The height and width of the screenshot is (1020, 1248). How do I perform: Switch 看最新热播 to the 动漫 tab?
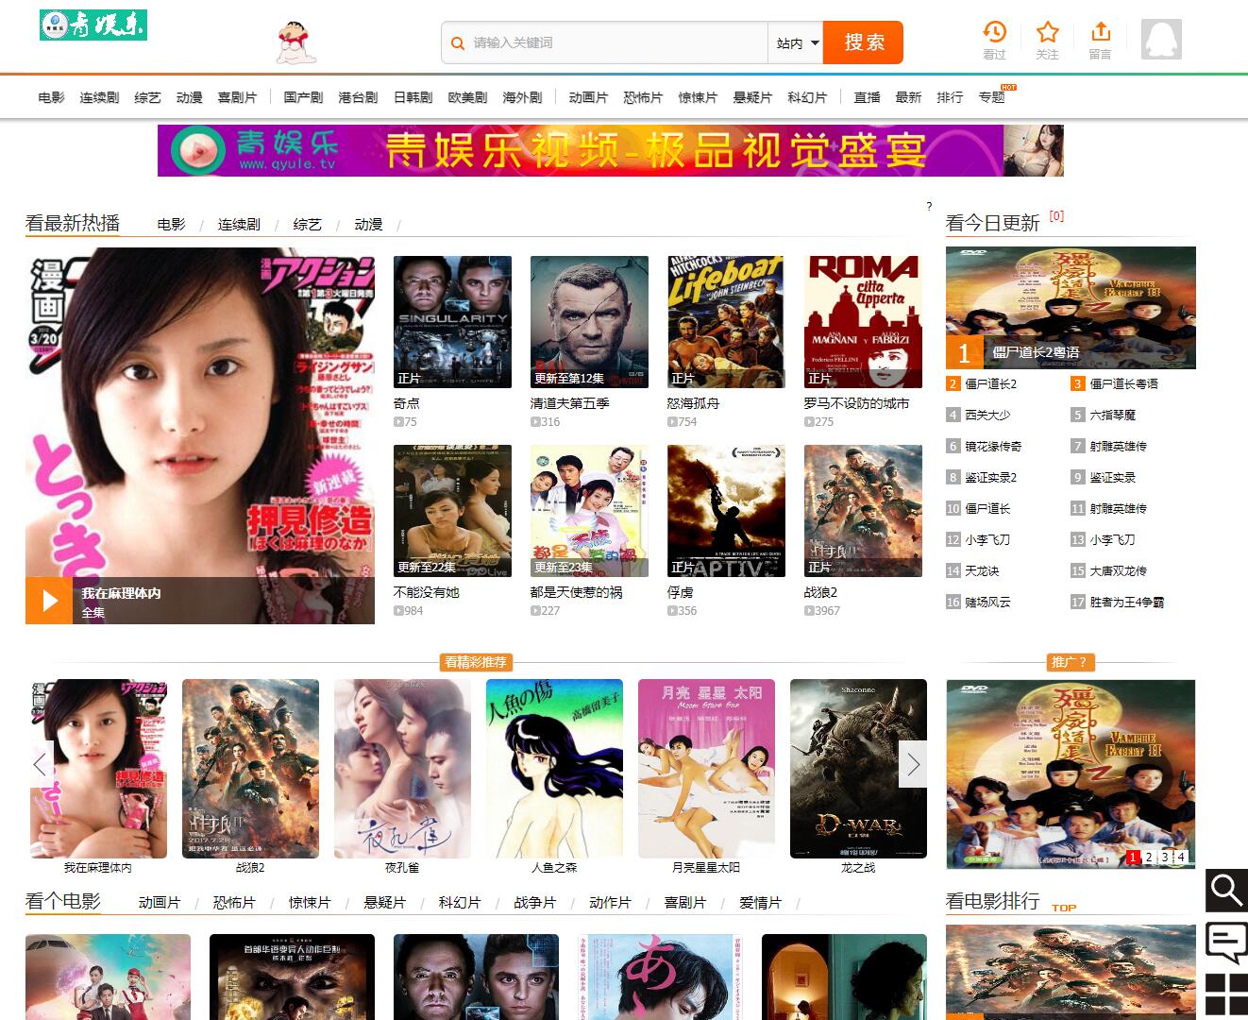coord(368,224)
